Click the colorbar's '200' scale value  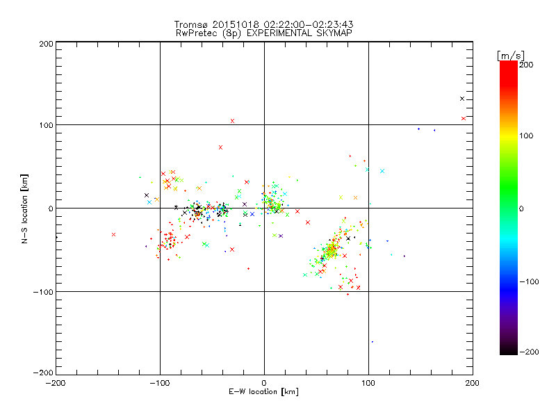(526, 65)
